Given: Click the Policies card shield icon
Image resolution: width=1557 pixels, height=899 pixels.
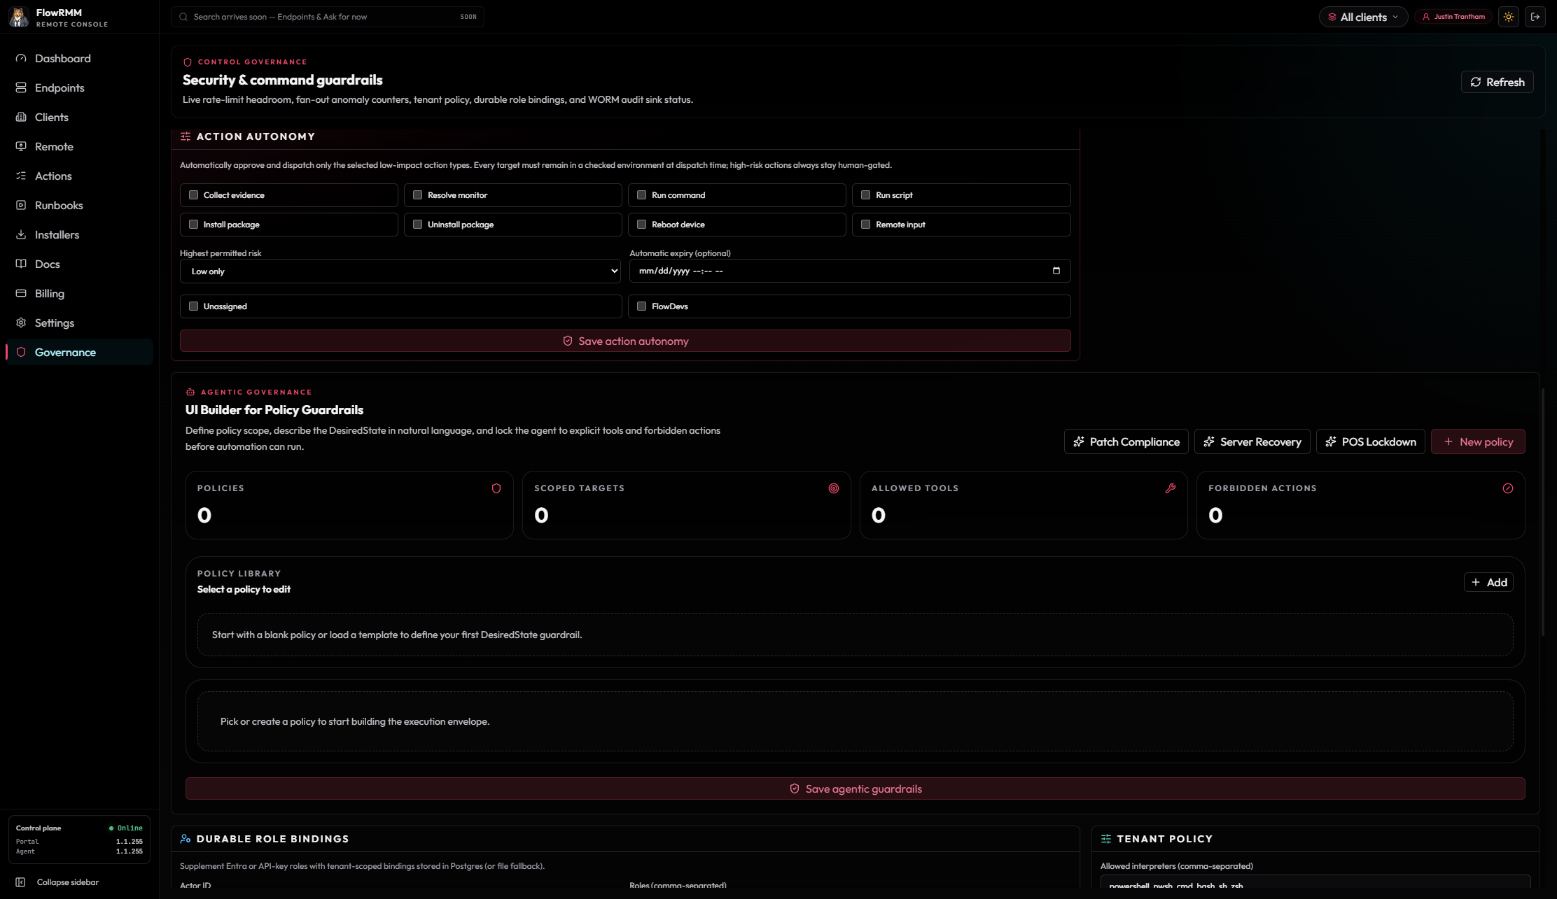Looking at the screenshot, I should 496,488.
